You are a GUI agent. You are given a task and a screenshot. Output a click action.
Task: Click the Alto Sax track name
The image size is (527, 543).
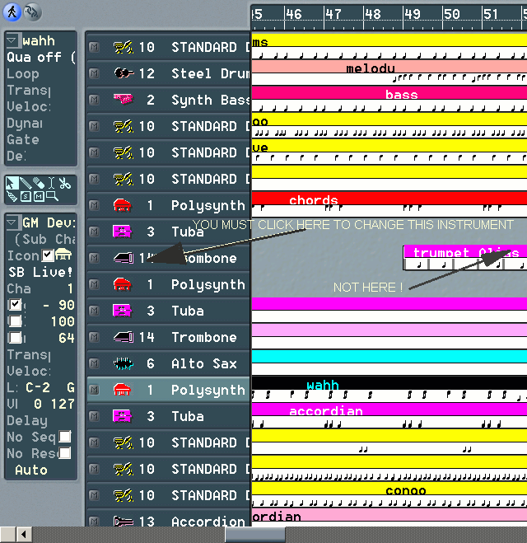[204, 363]
